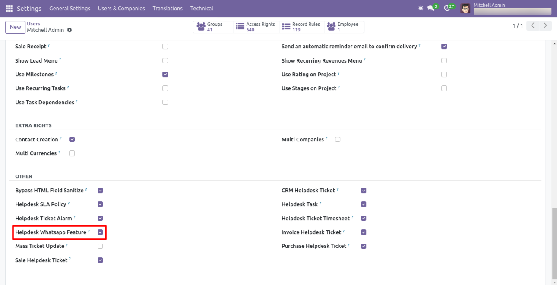Enable the Mass Ticket Update checkbox
The width and height of the screenshot is (557, 285).
click(100, 246)
